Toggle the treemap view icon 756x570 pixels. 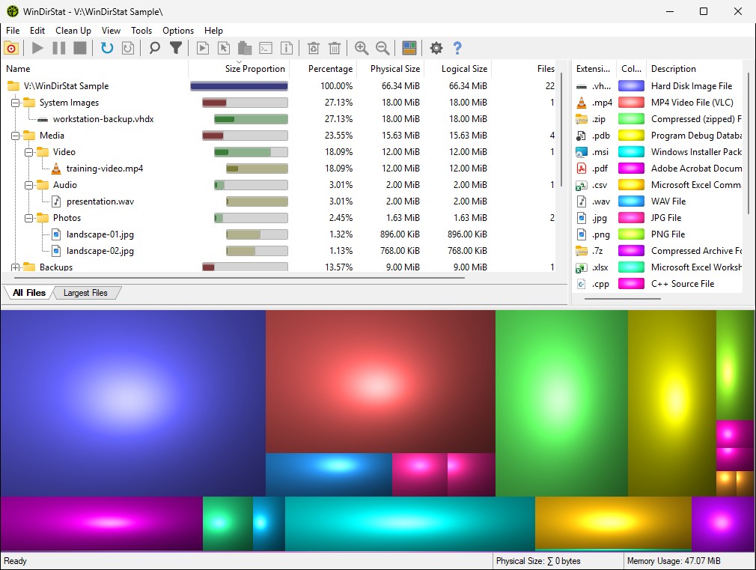coord(409,48)
